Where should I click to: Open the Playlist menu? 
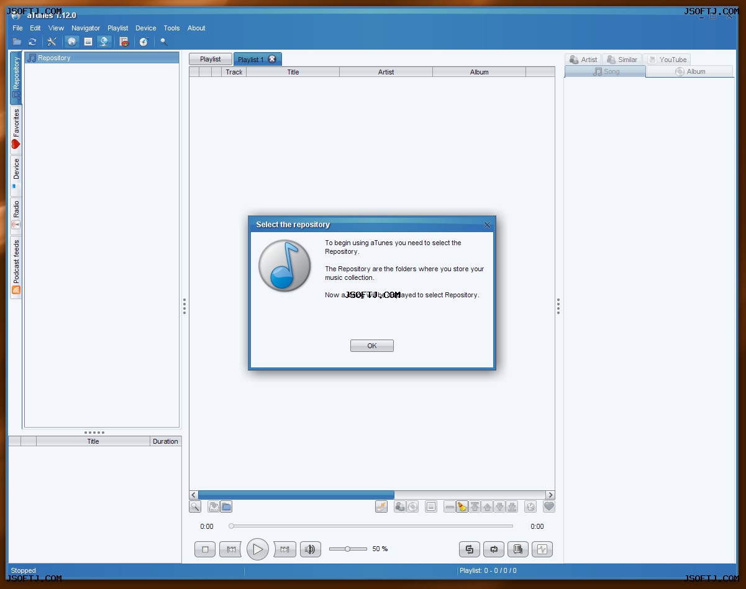117,28
